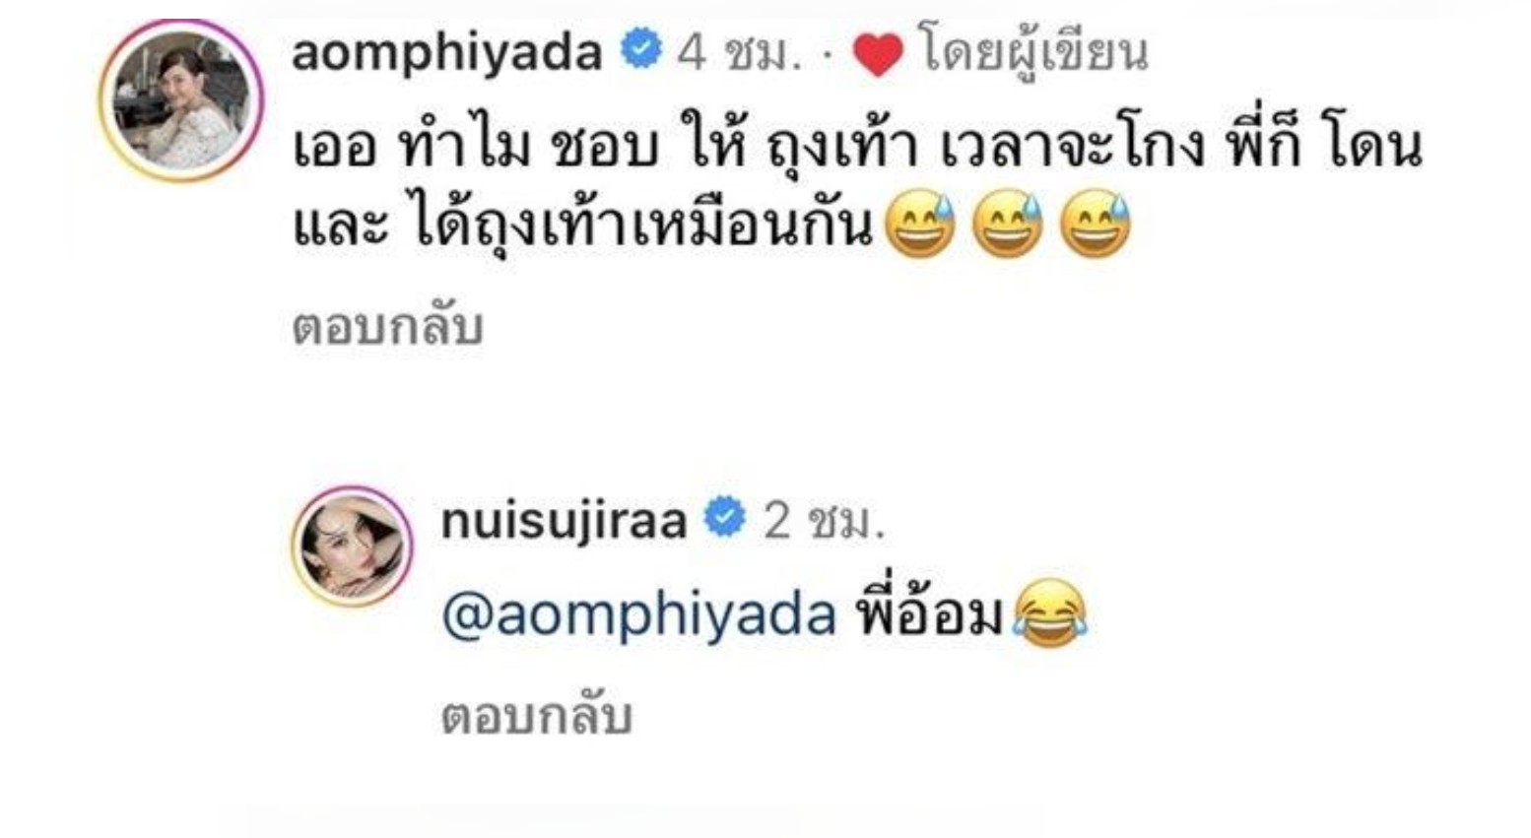Click aomphiyada's blue verified badge

click(641, 50)
